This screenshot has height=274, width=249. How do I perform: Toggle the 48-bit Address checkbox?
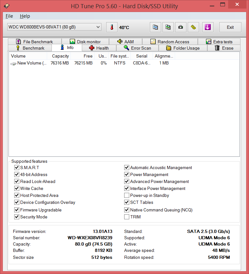click(17, 174)
